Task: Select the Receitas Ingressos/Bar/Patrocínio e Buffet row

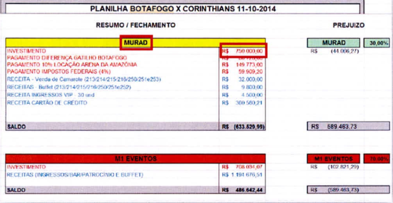Action: pyautogui.click(x=135, y=175)
